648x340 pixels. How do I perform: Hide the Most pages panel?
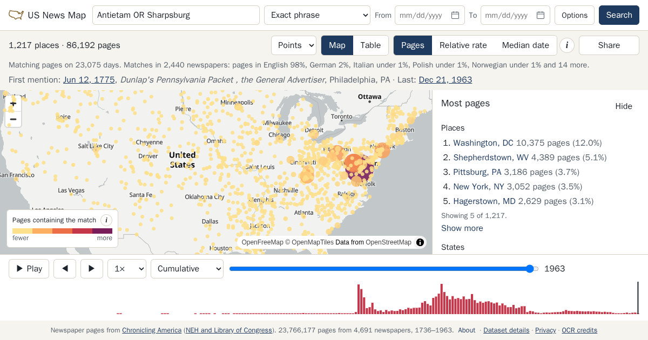[624, 106]
